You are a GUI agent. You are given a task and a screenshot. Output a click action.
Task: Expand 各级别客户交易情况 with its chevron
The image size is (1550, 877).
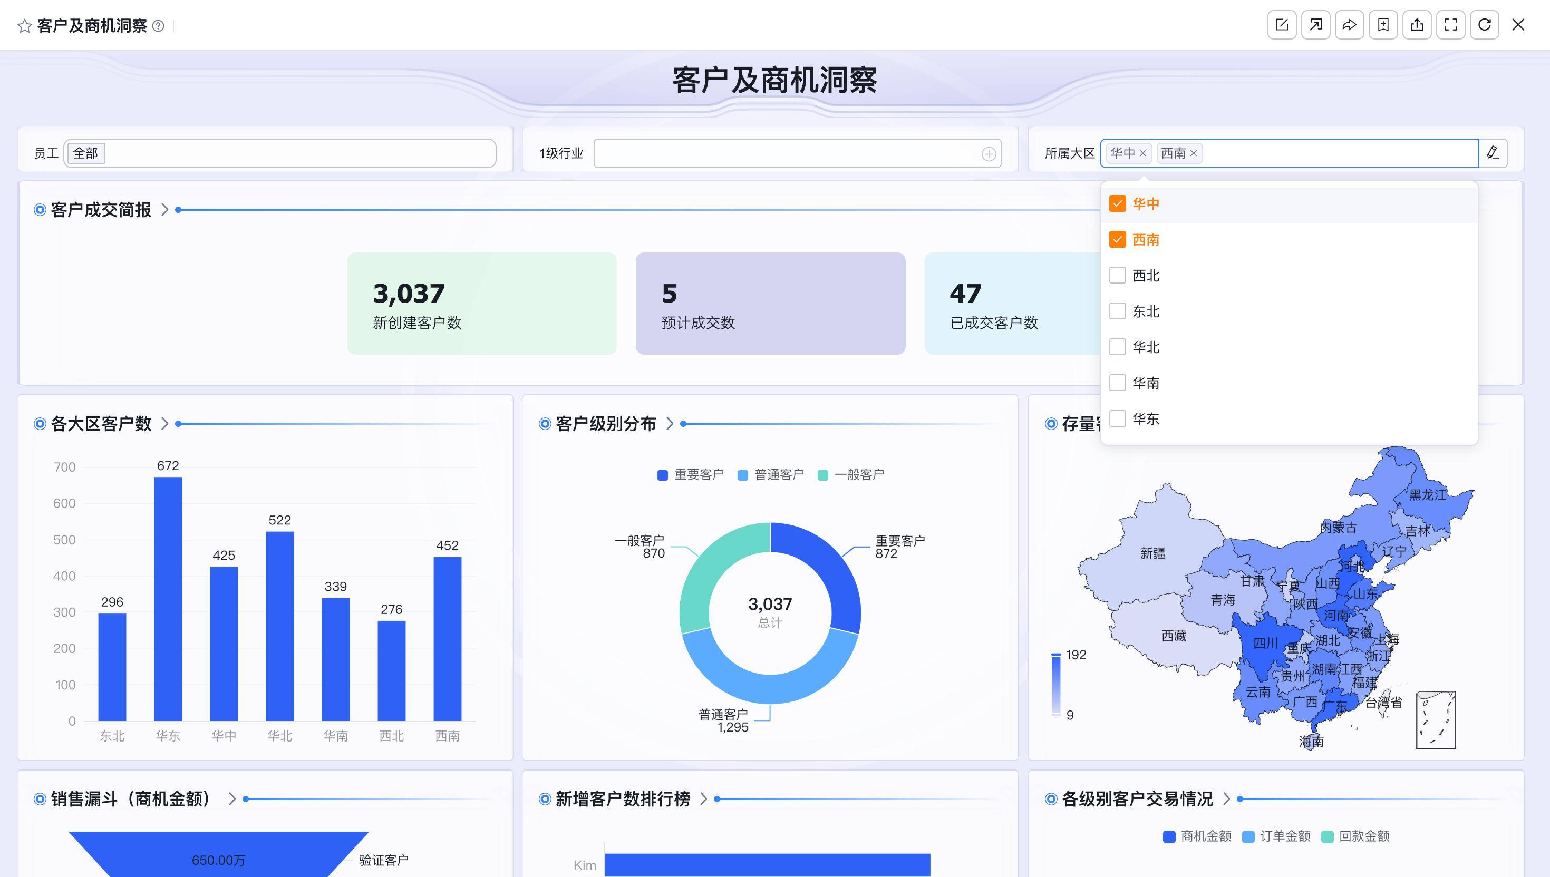1226,800
